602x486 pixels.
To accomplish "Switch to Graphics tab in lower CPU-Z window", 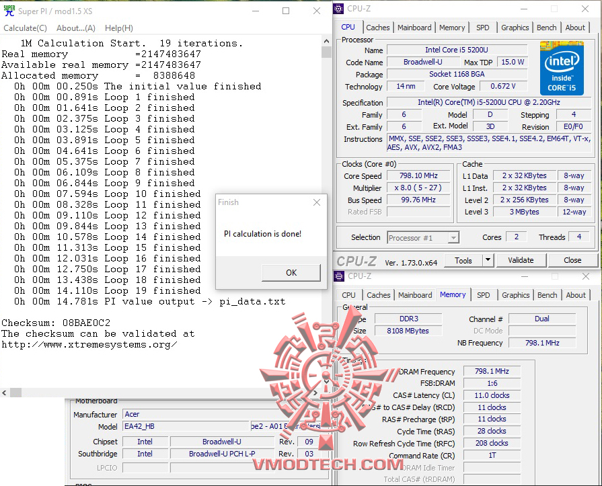I will (x=515, y=295).
